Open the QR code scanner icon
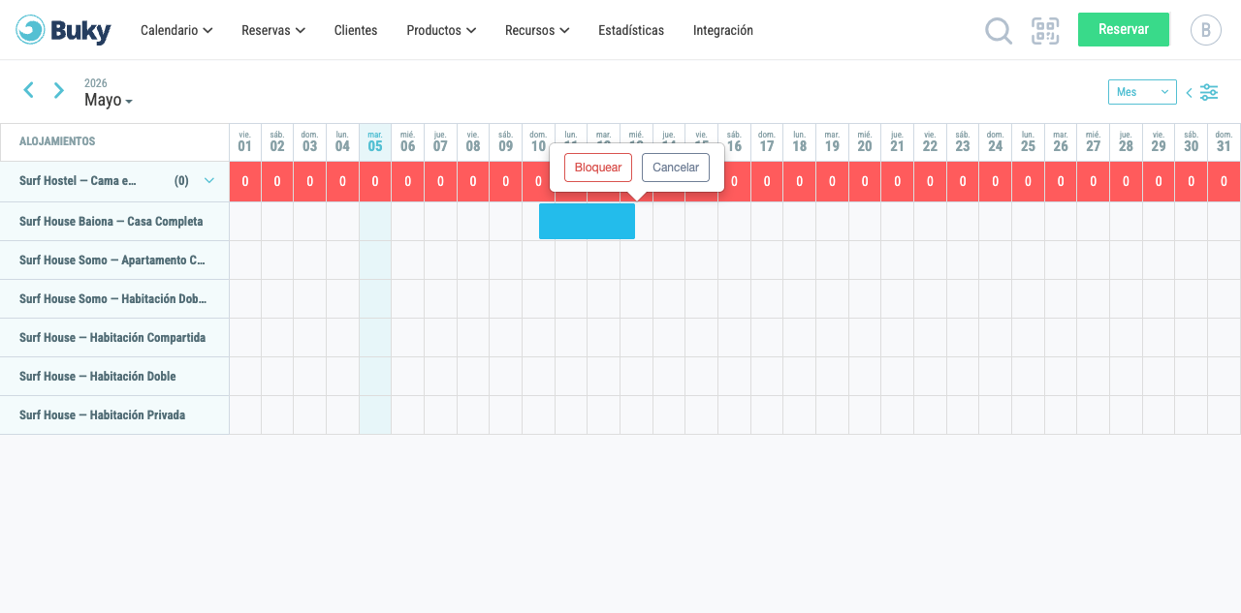1241x613 pixels. [x=1045, y=31]
